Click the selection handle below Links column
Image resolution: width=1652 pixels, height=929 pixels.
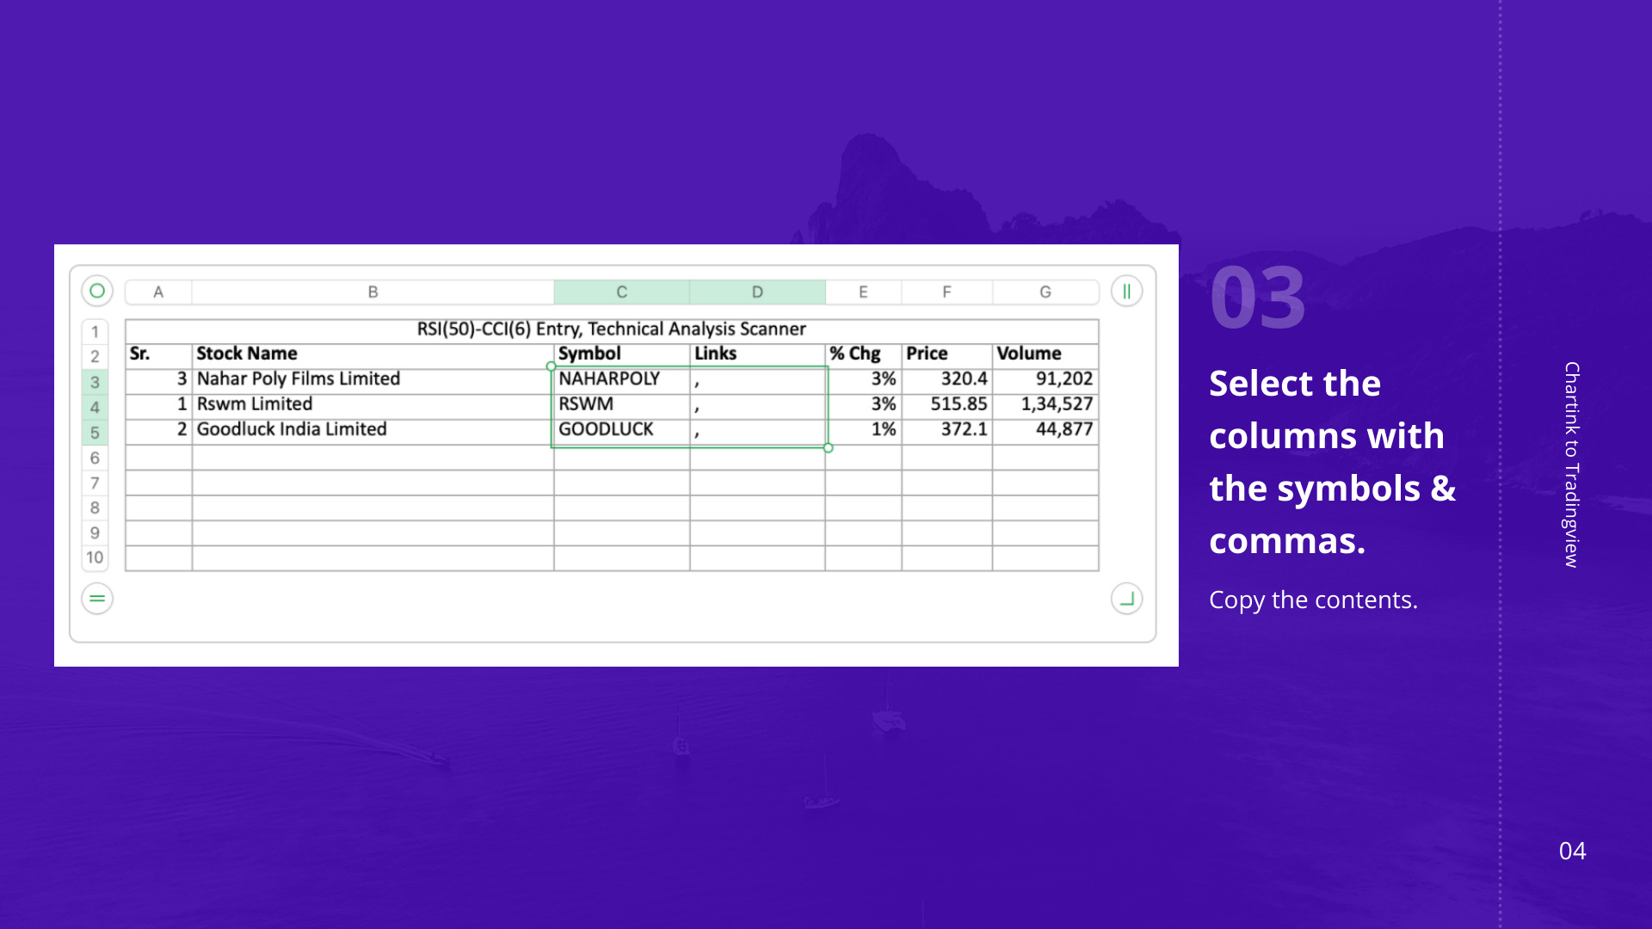pos(828,448)
